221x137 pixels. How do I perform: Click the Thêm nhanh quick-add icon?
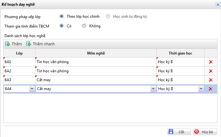tap(29, 44)
